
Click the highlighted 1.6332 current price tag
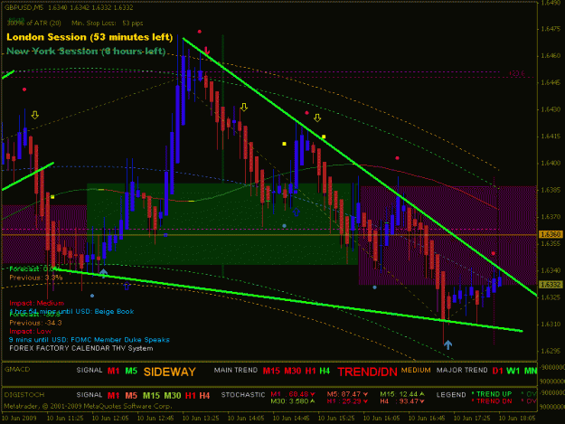(551, 285)
